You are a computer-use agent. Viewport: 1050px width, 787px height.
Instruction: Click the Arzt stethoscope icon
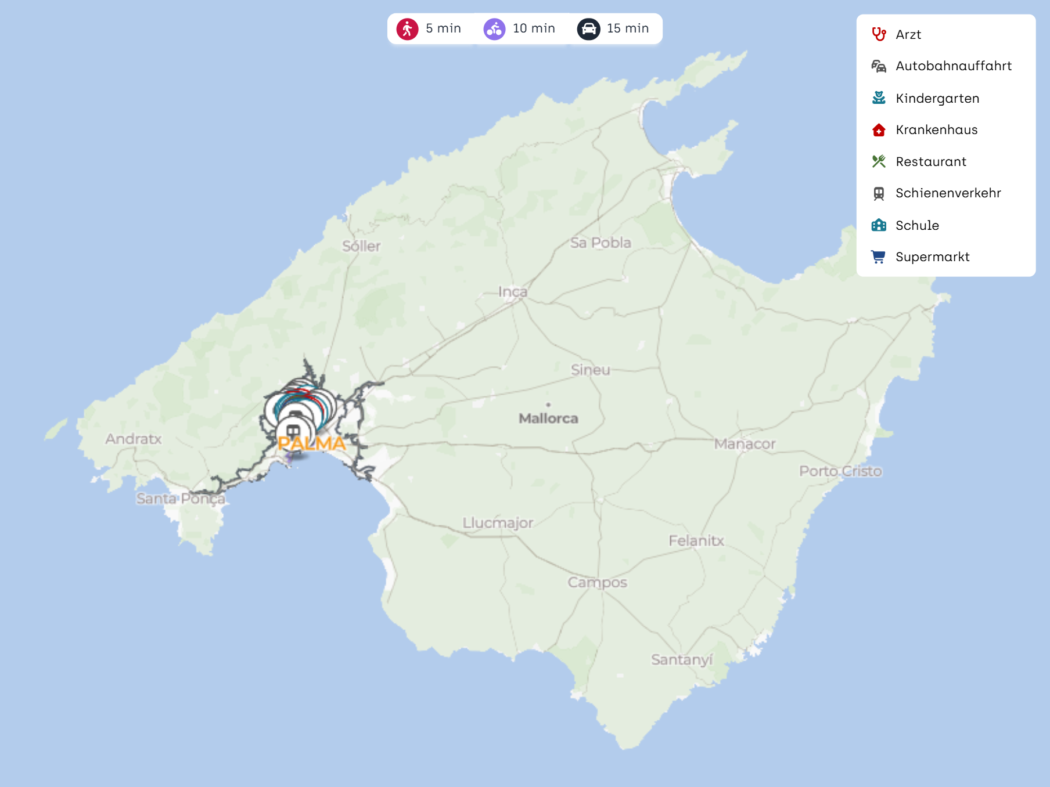879,34
